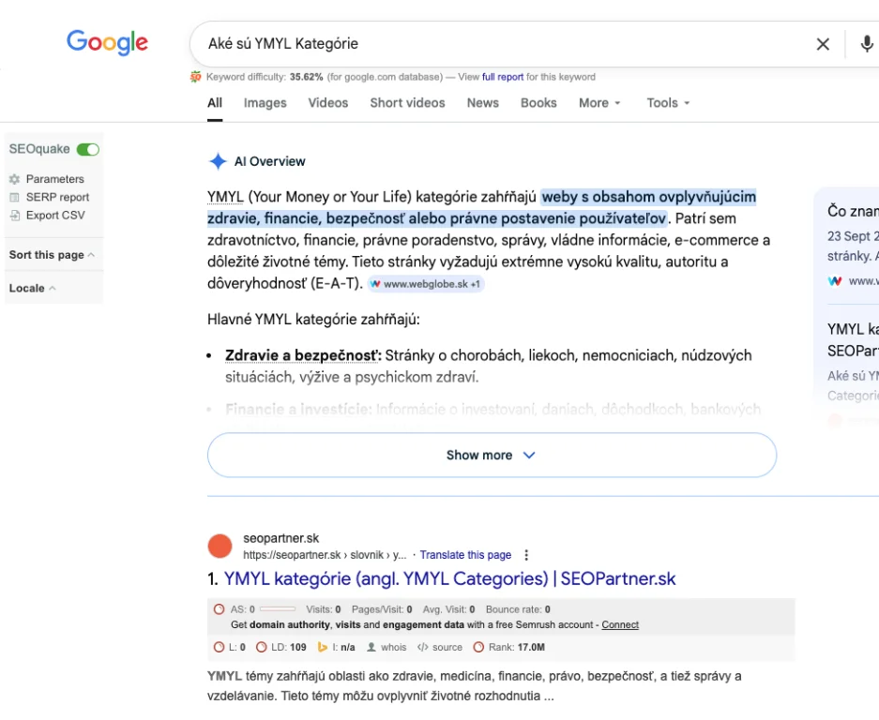
Task: Switch to the Images tab
Action: point(265,103)
